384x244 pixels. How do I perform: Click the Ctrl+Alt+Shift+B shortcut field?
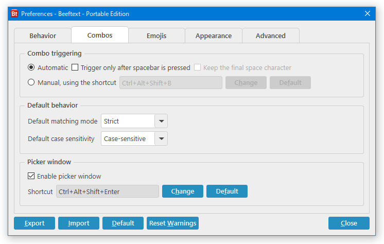171,83
